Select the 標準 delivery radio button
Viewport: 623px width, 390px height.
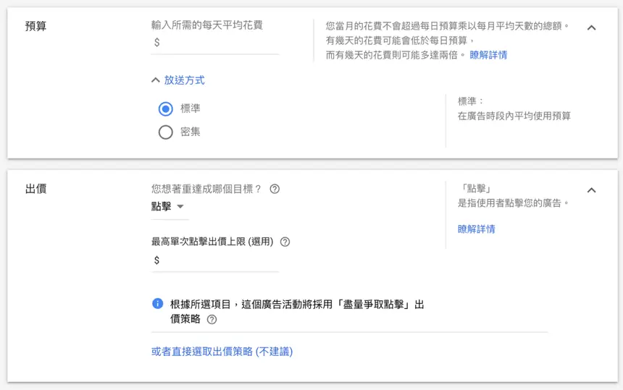pos(165,109)
